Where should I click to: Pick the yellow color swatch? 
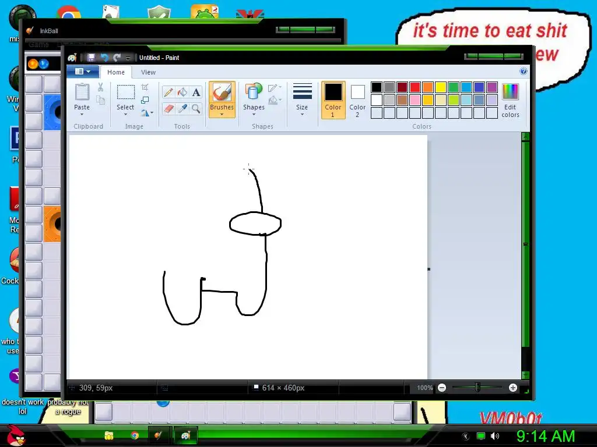pyautogui.click(x=441, y=87)
